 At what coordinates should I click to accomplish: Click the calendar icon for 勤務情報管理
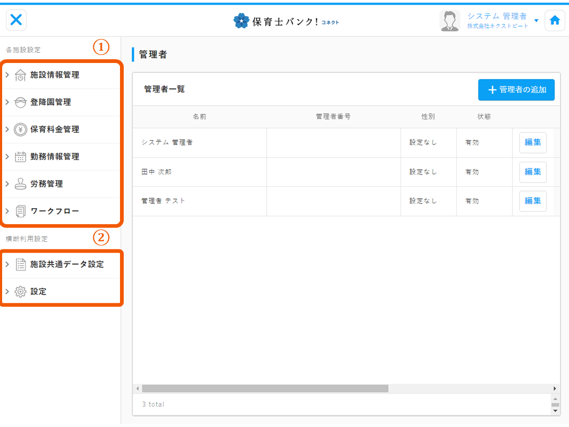click(x=20, y=157)
